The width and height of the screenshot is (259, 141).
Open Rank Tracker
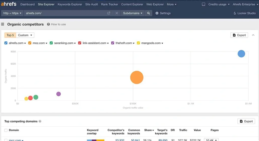point(110,4)
